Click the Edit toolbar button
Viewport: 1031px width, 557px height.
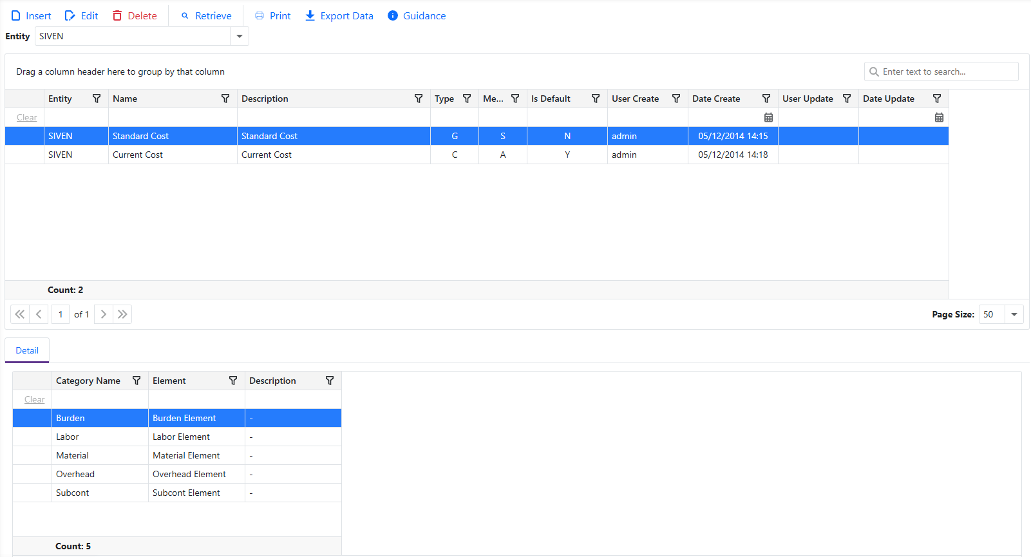pyautogui.click(x=82, y=15)
